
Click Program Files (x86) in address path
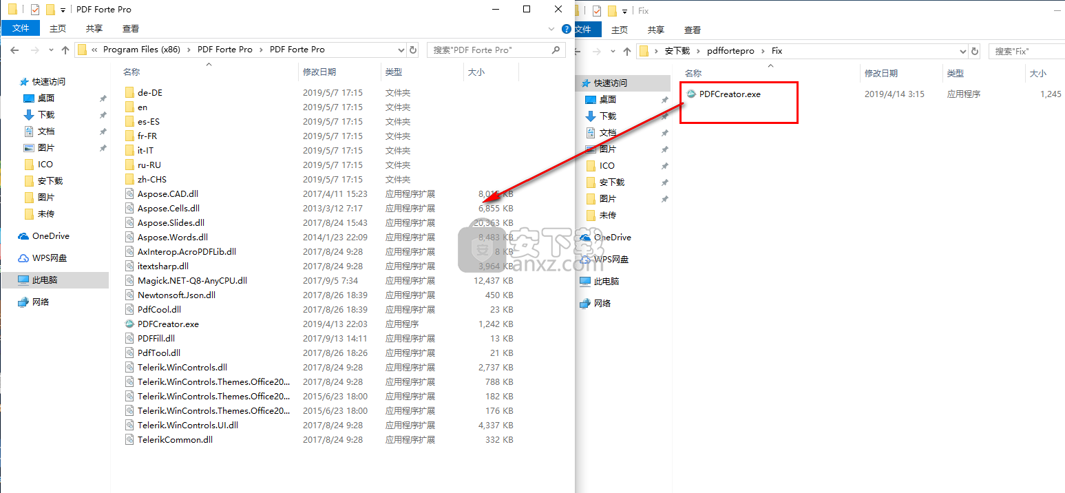141,50
